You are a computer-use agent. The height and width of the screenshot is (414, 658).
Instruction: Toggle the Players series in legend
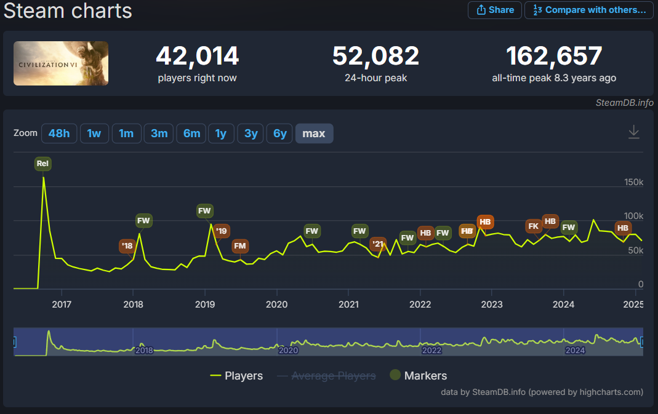coord(236,376)
